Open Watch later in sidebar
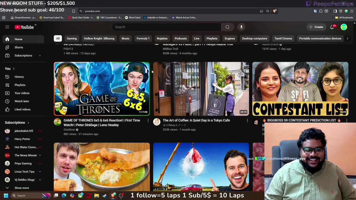The width and height of the screenshot is (356, 200). coord(23,101)
